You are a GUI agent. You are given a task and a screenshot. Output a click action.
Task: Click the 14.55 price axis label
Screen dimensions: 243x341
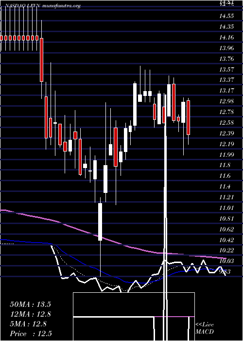[227, 16]
